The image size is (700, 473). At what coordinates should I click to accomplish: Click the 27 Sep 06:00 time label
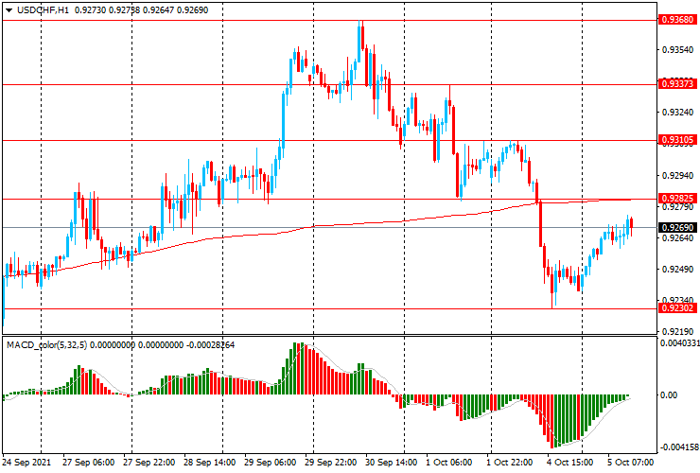coord(88,463)
